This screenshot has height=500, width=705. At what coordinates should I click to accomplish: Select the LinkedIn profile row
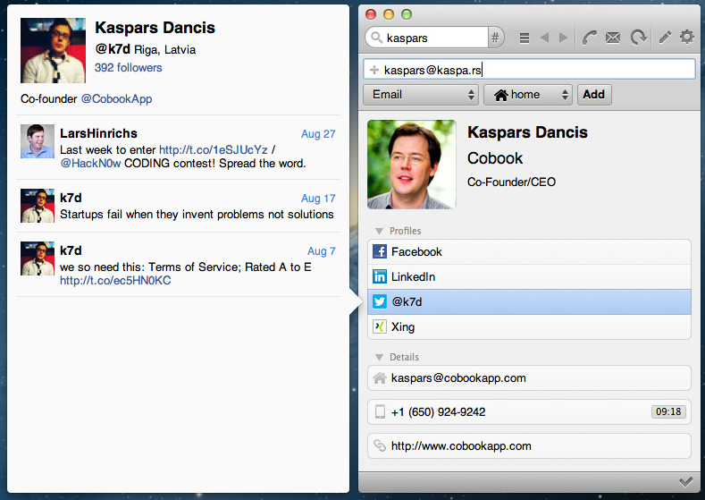(x=529, y=277)
